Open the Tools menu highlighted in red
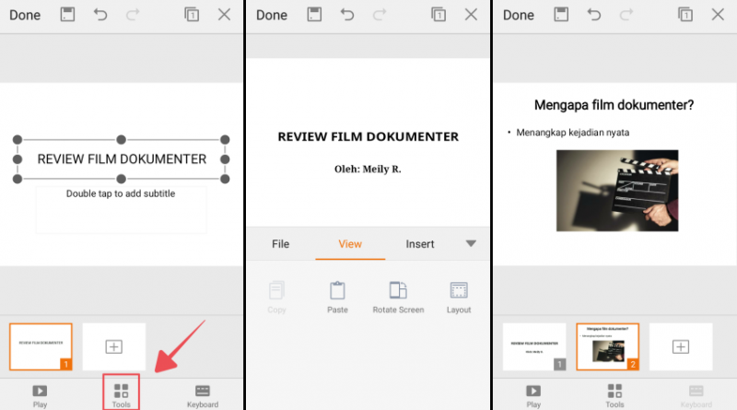 pyautogui.click(x=122, y=393)
